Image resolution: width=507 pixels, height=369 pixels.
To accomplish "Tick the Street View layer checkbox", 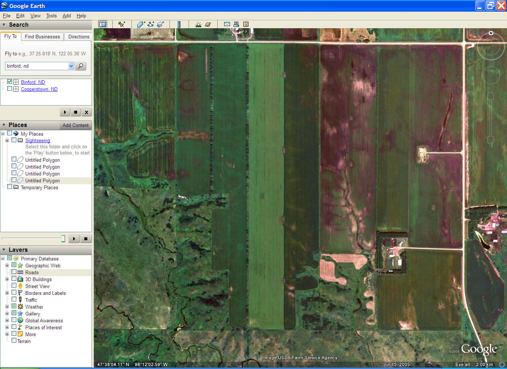I will pyautogui.click(x=14, y=286).
